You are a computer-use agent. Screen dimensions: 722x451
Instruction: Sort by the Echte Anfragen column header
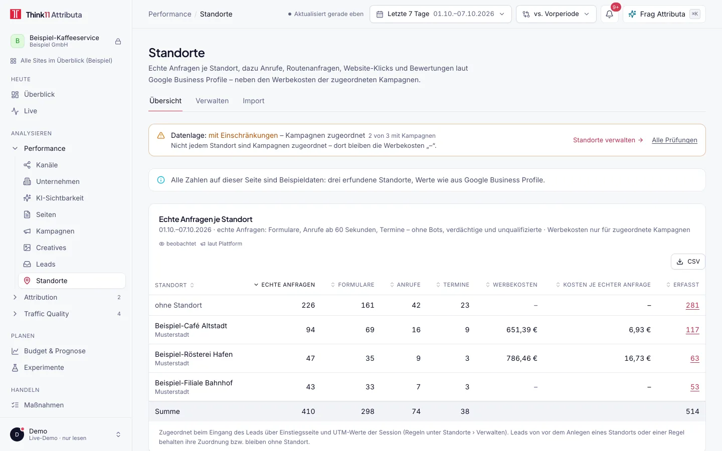[284, 285]
